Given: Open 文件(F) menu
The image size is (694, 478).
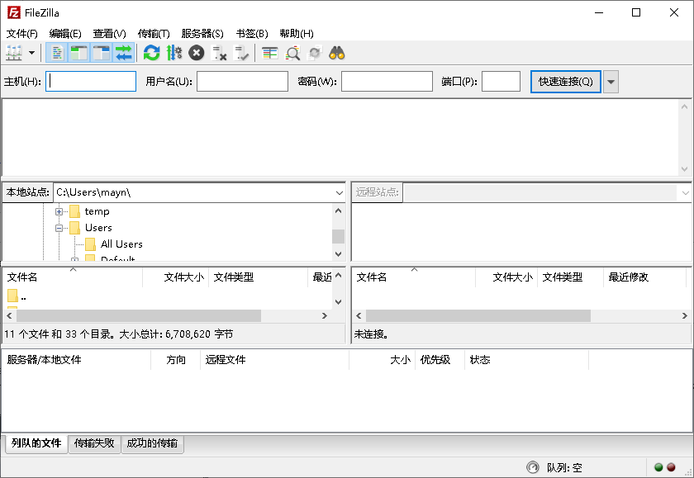Looking at the screenshot, I should (21, 34).
